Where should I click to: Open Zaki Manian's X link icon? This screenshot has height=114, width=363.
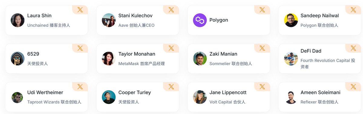(262, 48)
